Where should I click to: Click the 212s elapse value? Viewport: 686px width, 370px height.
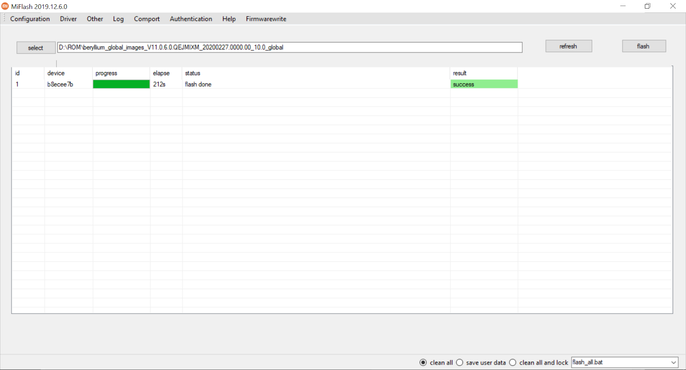159,84
